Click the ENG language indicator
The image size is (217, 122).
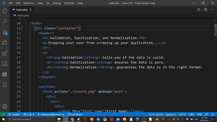click(x=196, y=119)
